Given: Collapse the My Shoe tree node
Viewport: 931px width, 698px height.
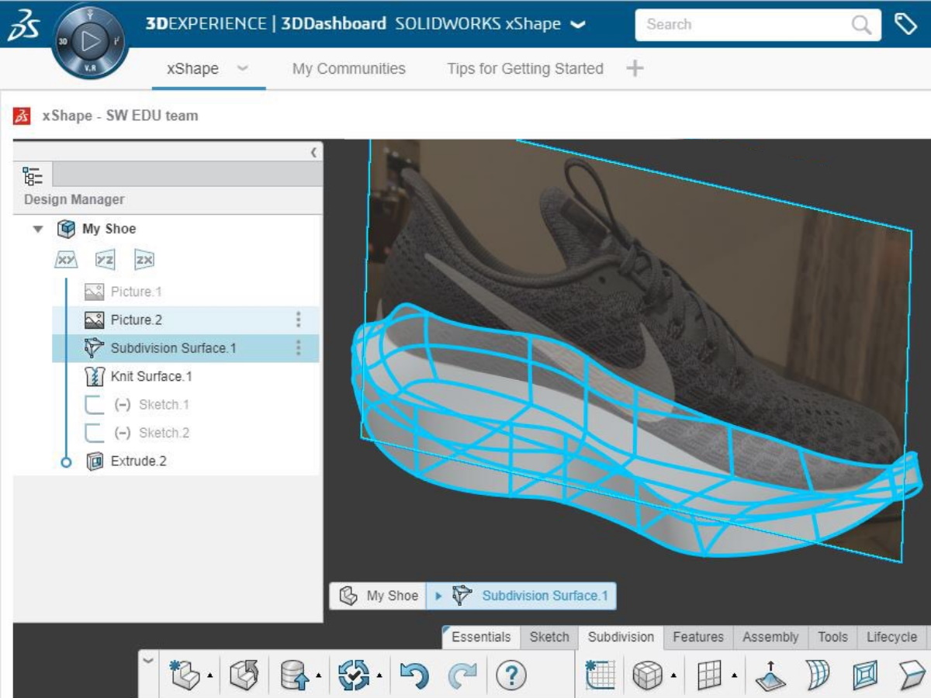Looking at the screenshot, I should [37, 230].
